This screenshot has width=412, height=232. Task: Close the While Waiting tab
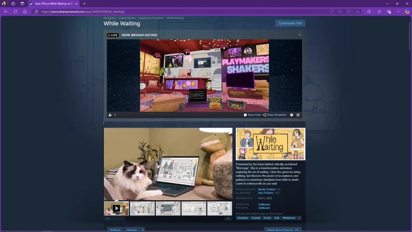(x=76, y=4)
